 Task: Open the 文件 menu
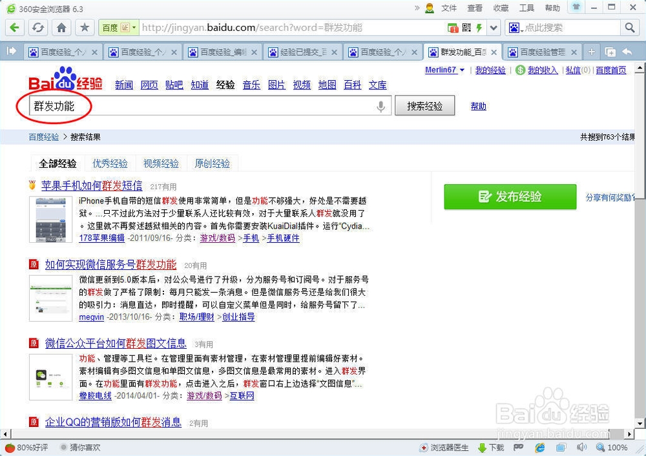[x=449, y=8]
